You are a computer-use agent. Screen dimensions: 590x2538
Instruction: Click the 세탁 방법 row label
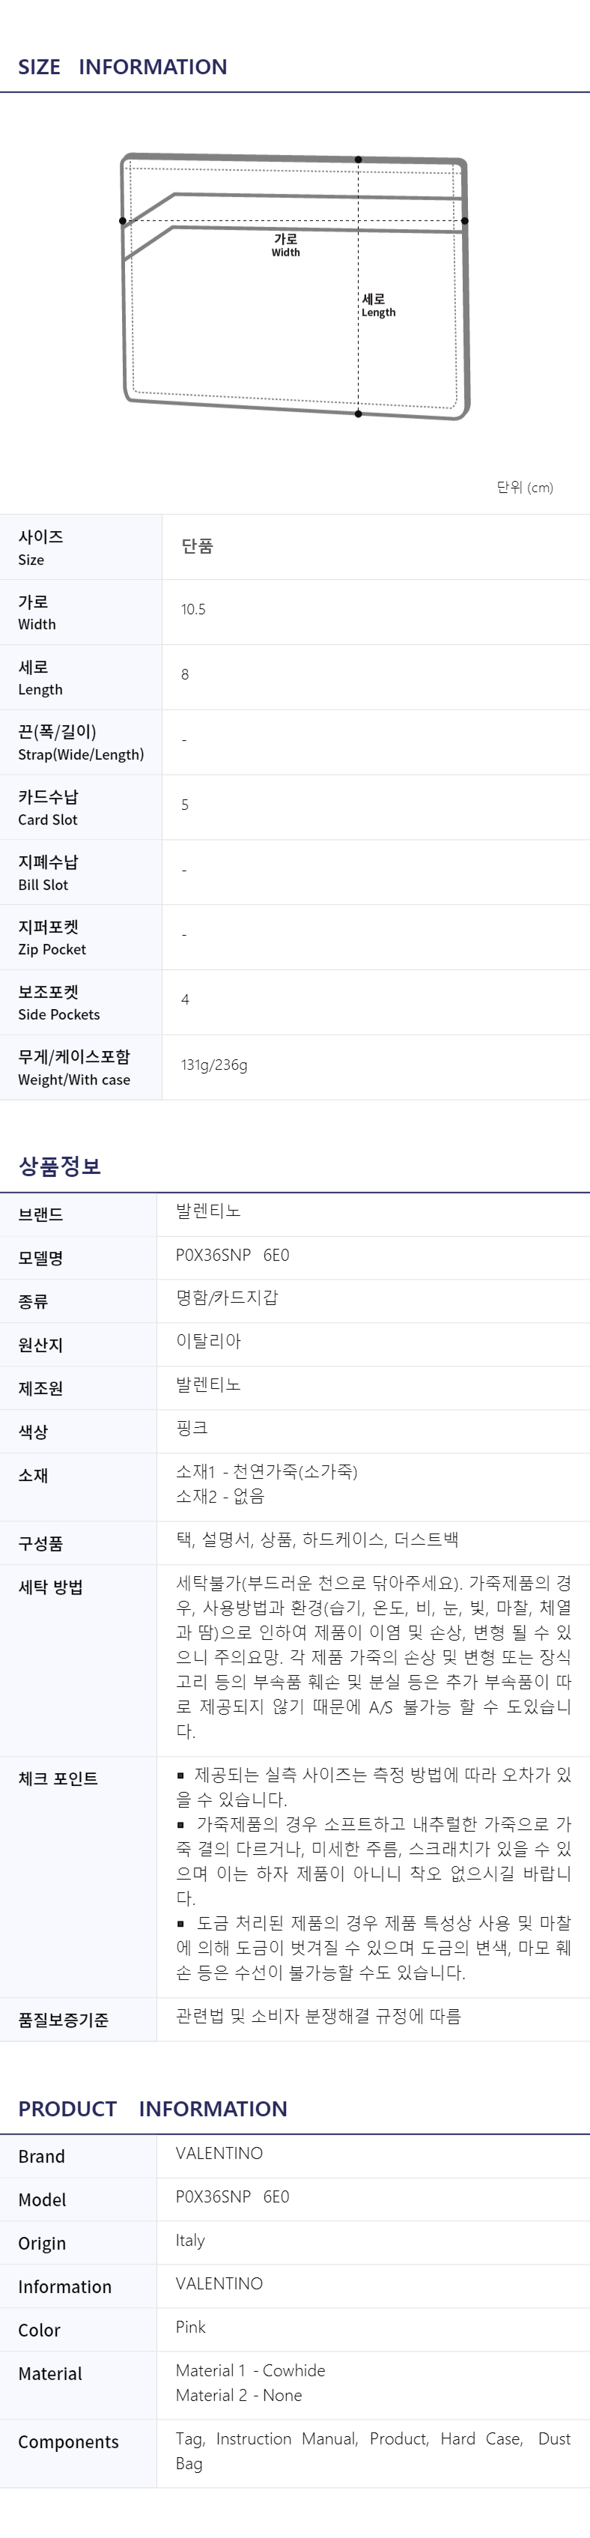click(x=50, y=1587)
